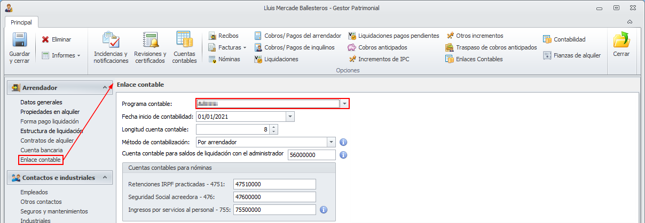Open Cobros anticipados piggy bank option
645x223 pixels.
click(x=352, y=47)
